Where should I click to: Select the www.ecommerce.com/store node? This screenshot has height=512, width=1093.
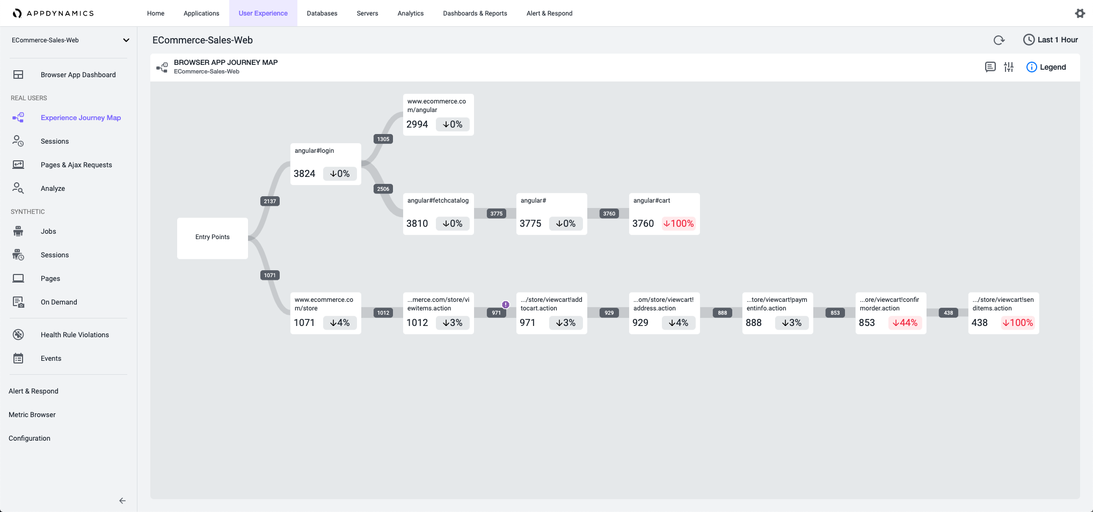pyautogui.click(x=325, y=313)
